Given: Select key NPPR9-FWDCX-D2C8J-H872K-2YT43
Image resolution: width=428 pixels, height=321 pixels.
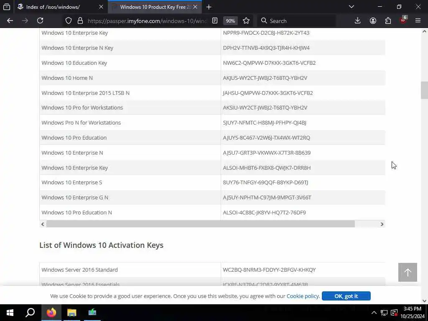Looking at the screenshot, I should 266,33.
